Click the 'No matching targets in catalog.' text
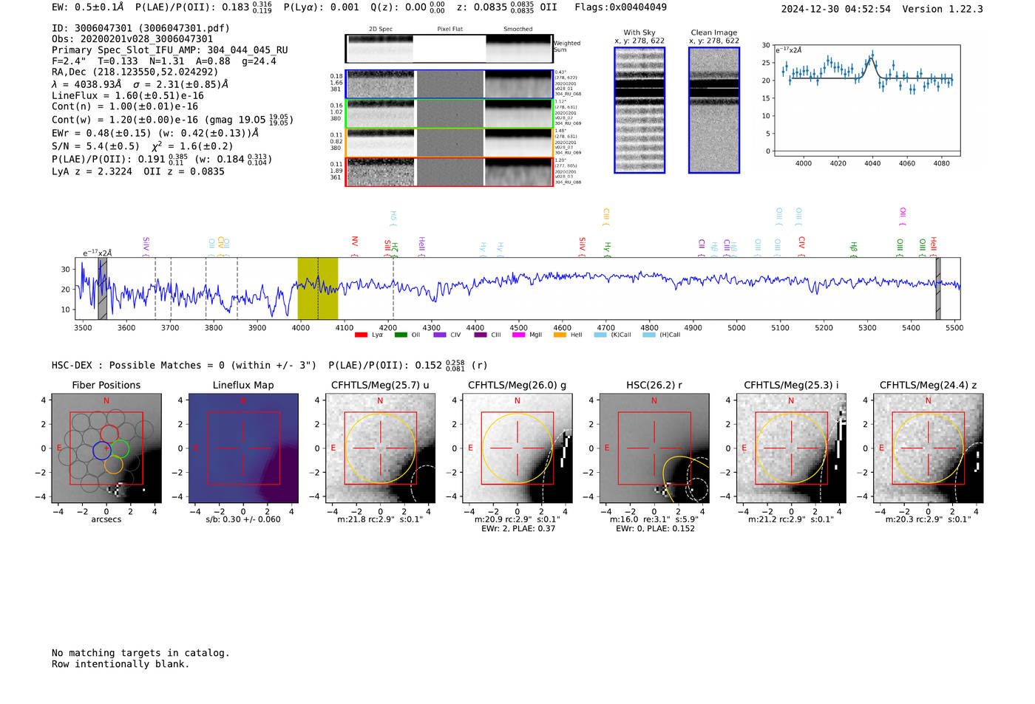This screenshot has width=1035, height=704. point(140,653)
